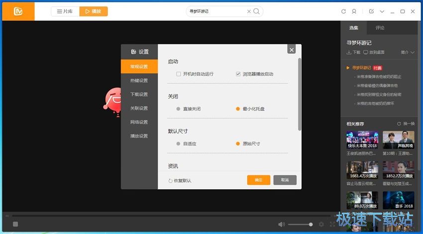This screenshot has width=423, height=234.
Task: Click the search magnifier icon
Action: [x=257, y=11]
